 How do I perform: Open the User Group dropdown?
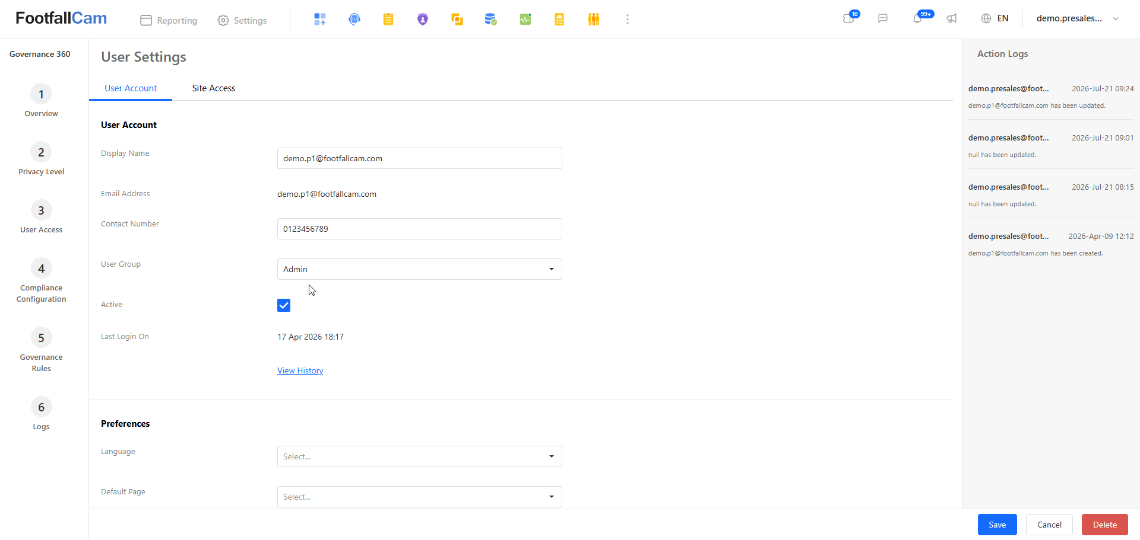click(419, 269)
